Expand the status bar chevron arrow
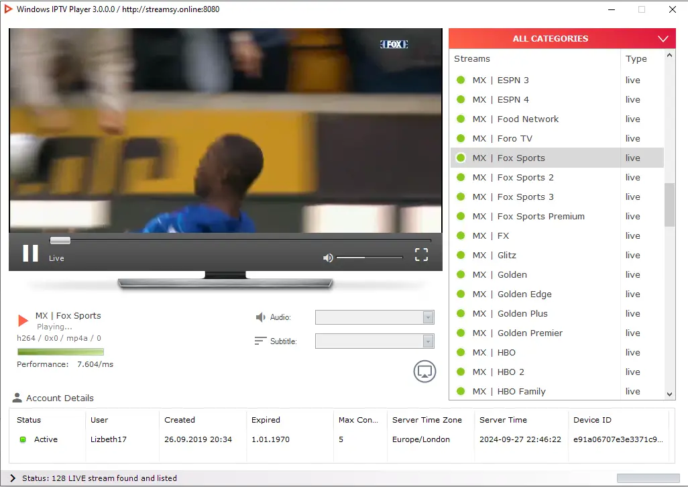The image size is (688, 487). click(x=13, y=478)
